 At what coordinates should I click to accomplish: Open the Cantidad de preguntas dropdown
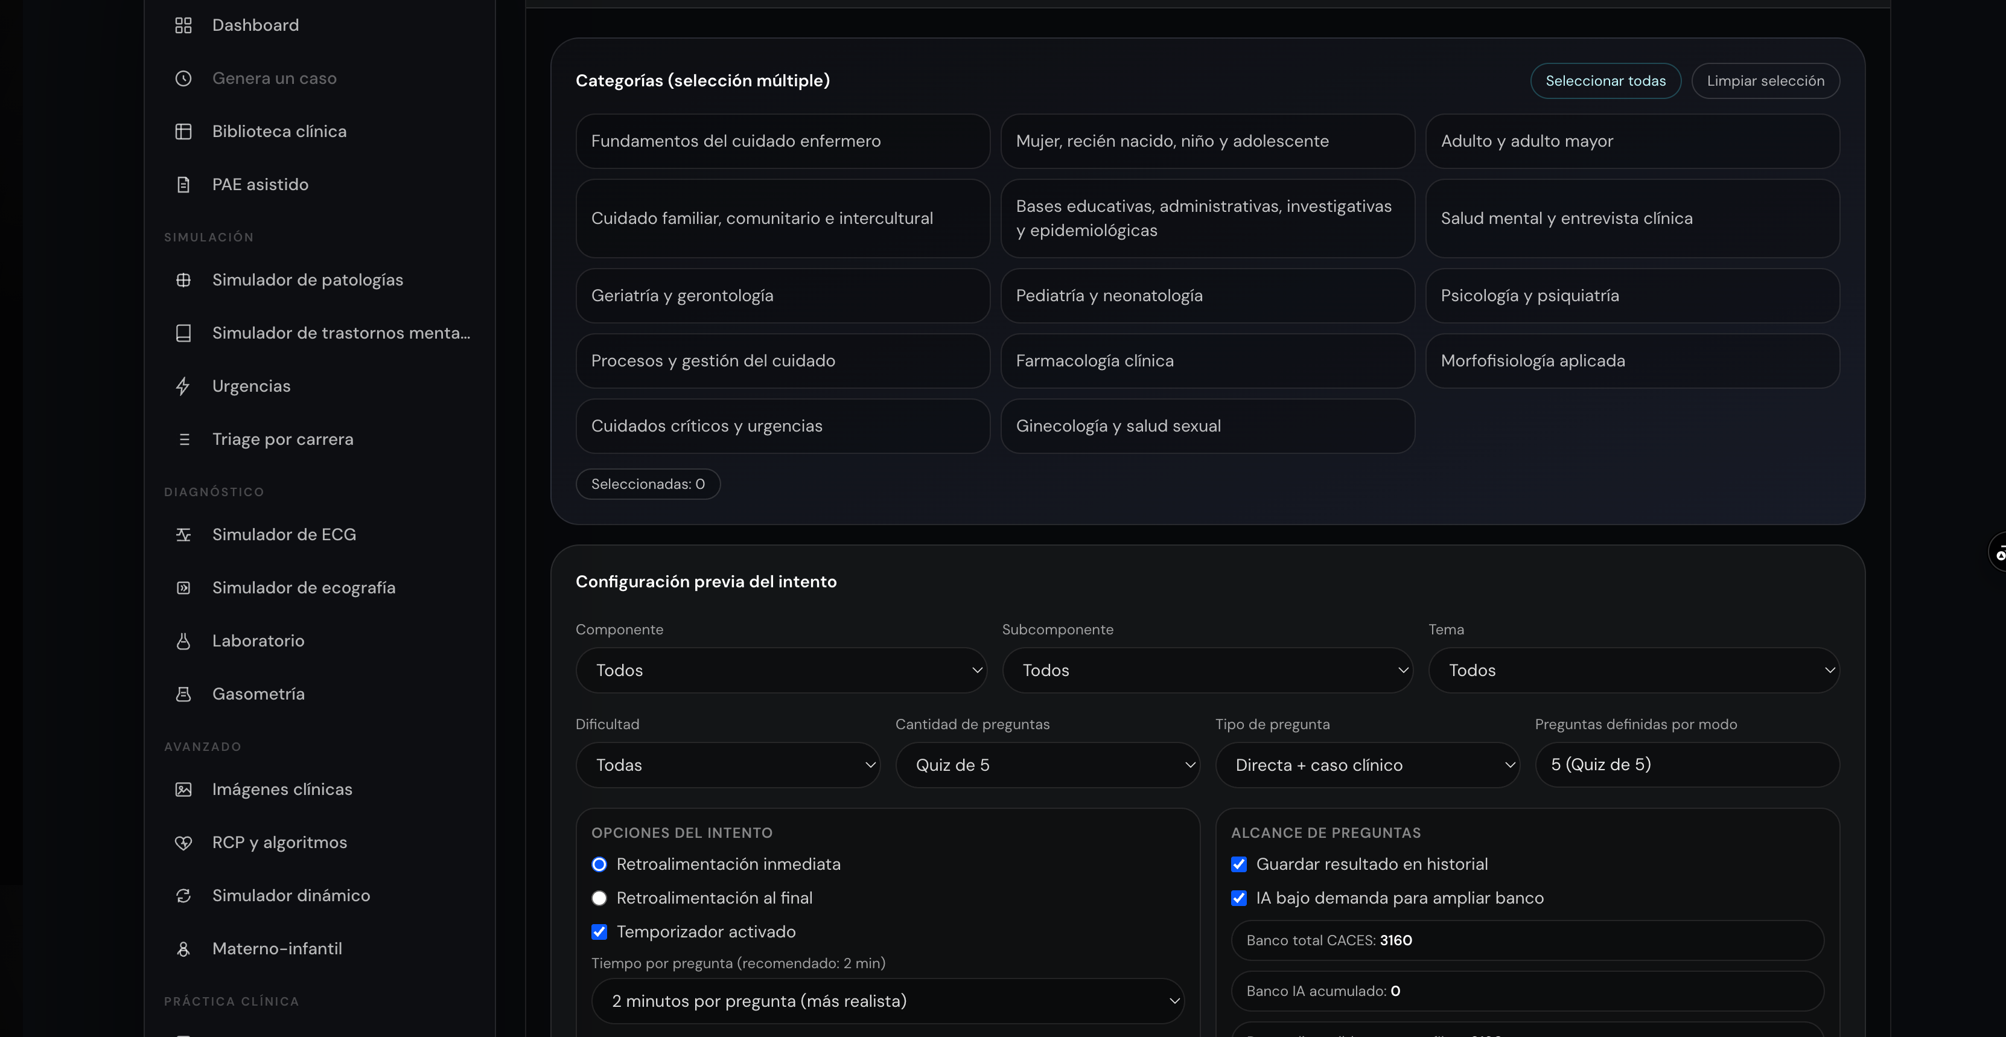[1048, 765]
